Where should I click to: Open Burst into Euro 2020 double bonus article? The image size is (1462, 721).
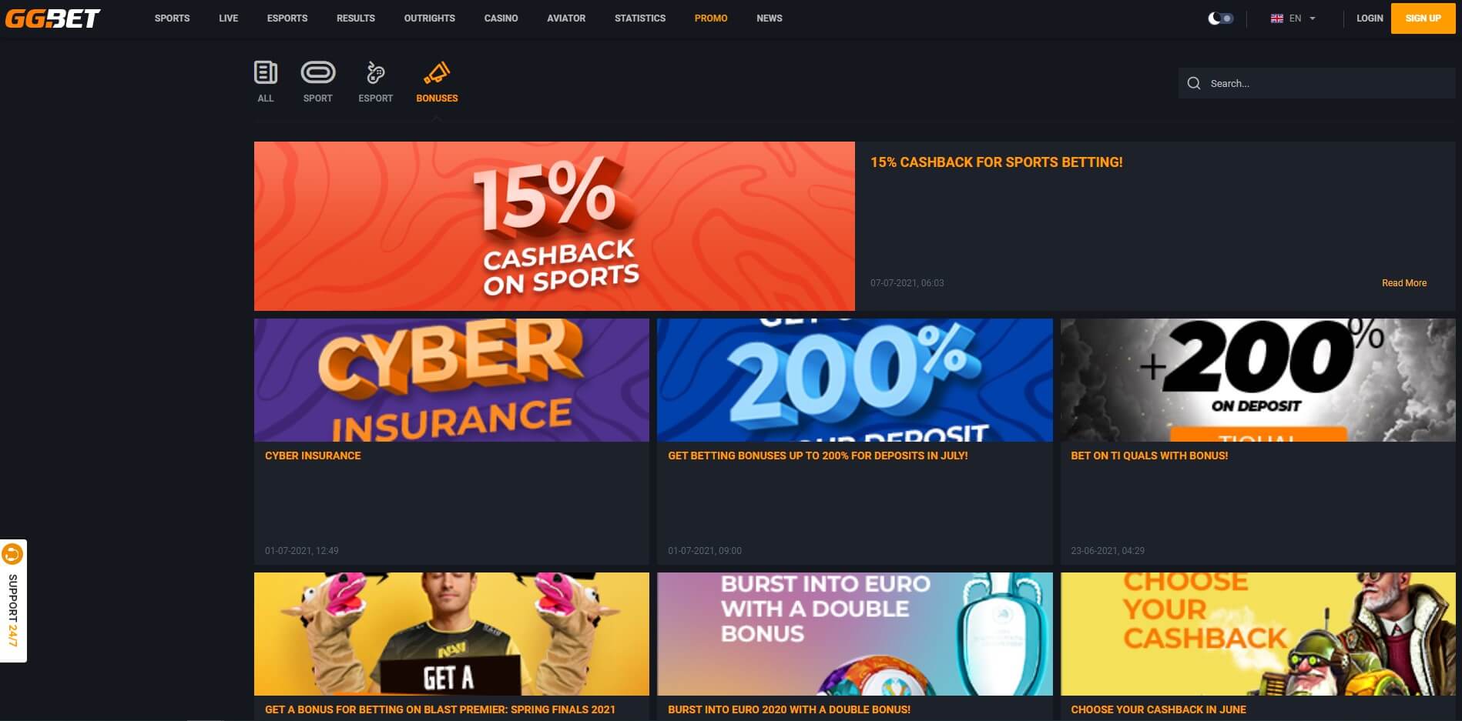(x=789, y=709)
